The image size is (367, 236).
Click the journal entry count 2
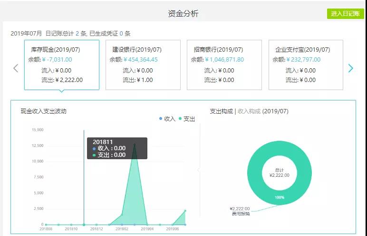click(x=77, y=34)
